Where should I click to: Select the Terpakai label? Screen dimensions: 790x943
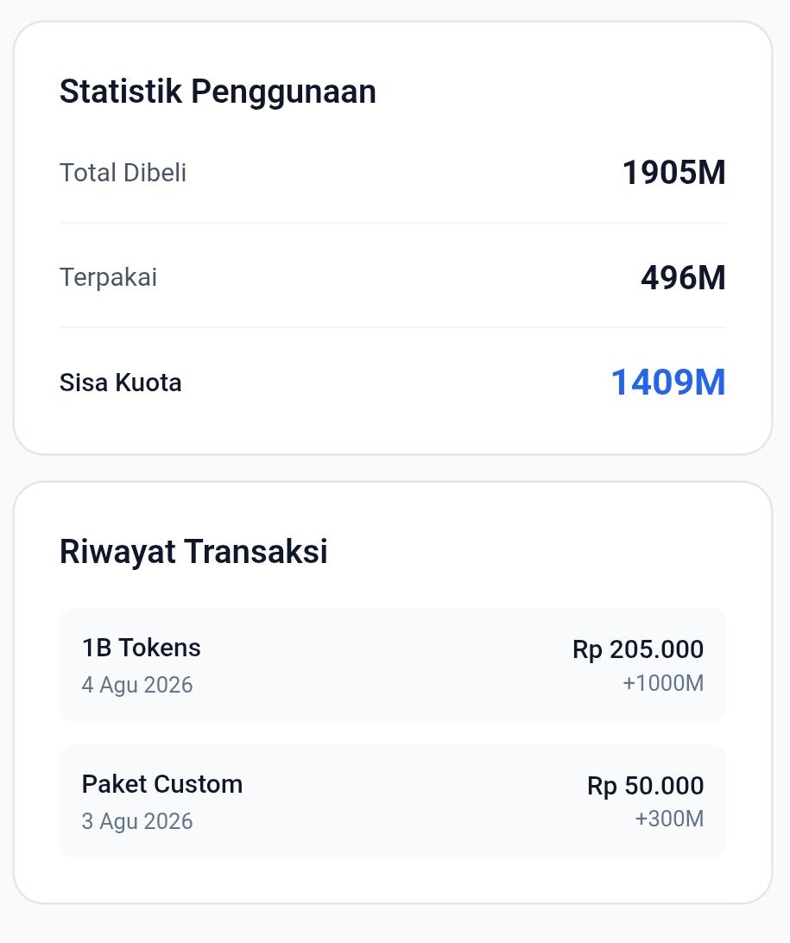point(108,278)
